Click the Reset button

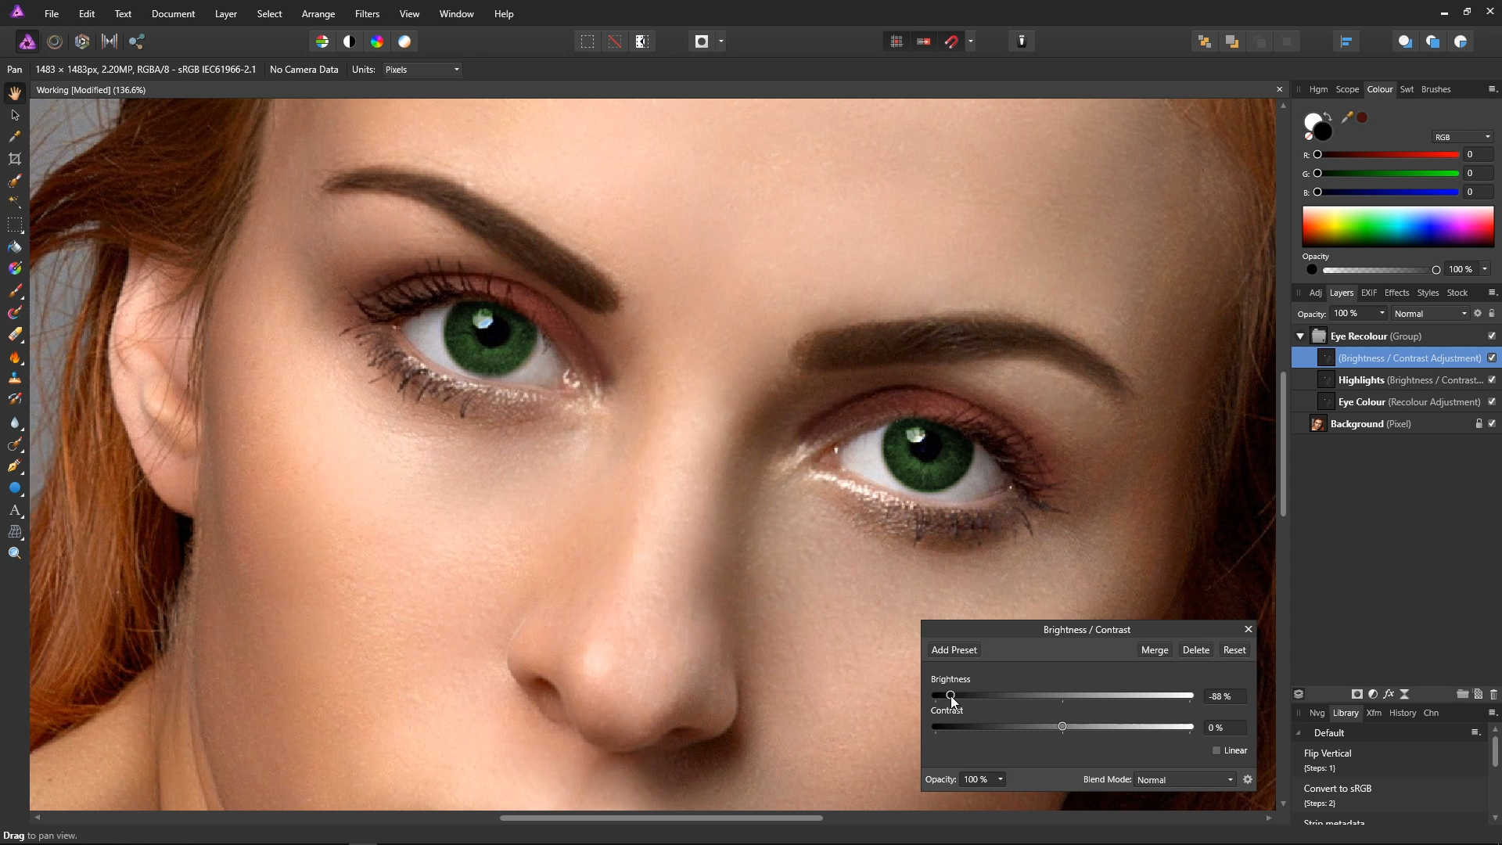pos(1234,650)
